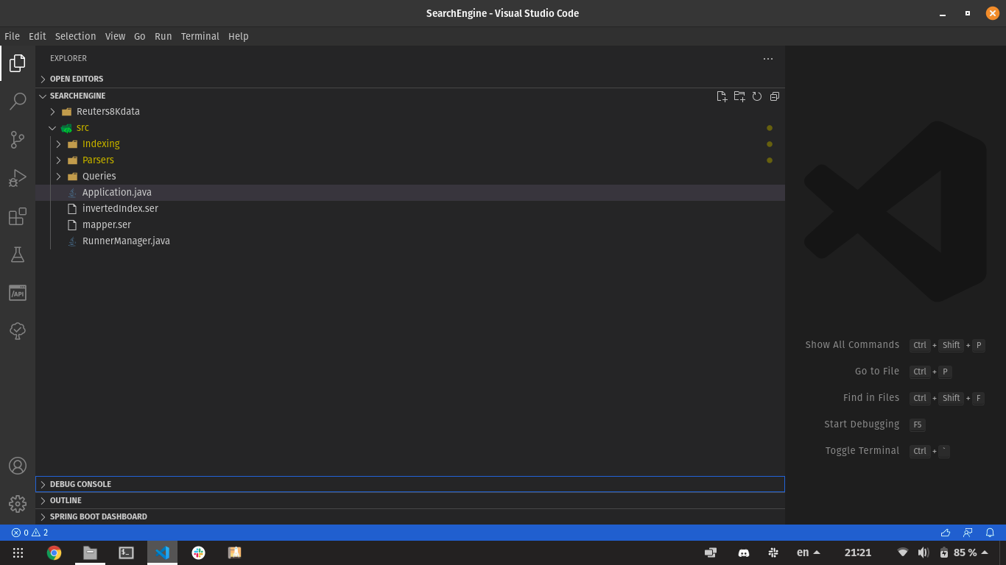Screen dimensions: 1006x565
Task: Open errors and warnings status indicator
Action: click(x=30, y=533)
